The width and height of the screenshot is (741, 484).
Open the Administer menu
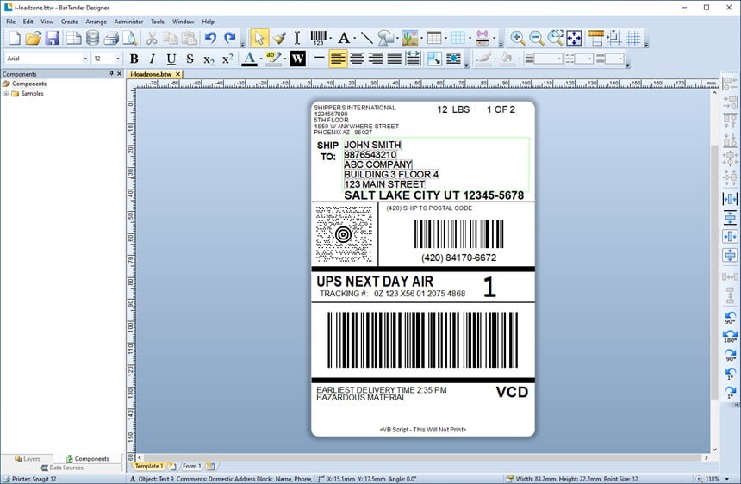128,22
